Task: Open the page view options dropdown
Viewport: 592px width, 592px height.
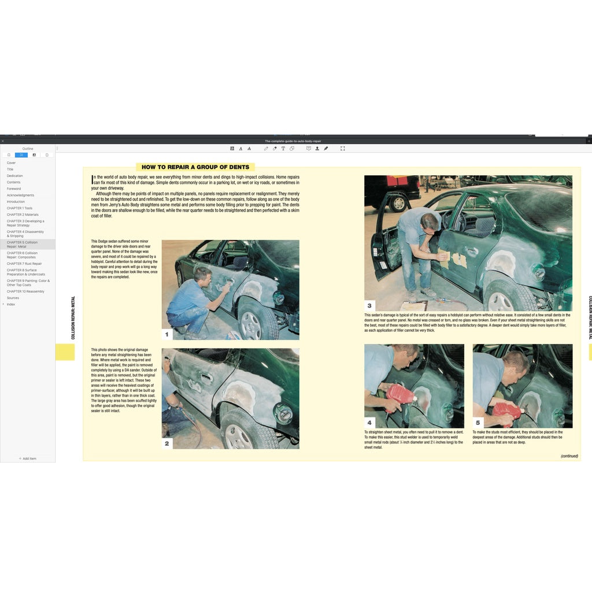Action: click(232, 149)
